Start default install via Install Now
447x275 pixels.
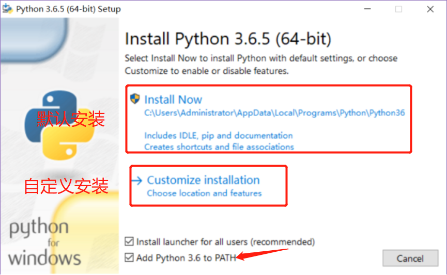pyautogui.click(x=173, y=100)
